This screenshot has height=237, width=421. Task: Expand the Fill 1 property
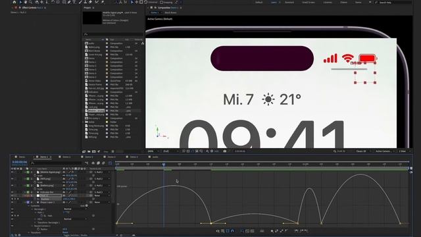(x=35, y=219)
